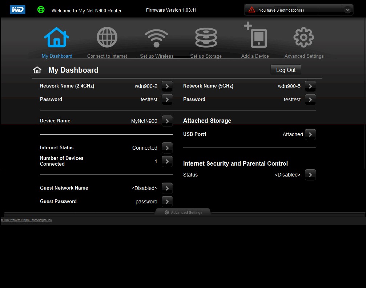Open Guest Network Name arrow
Viewport: 366px width, 288px height.
point(167,188)
